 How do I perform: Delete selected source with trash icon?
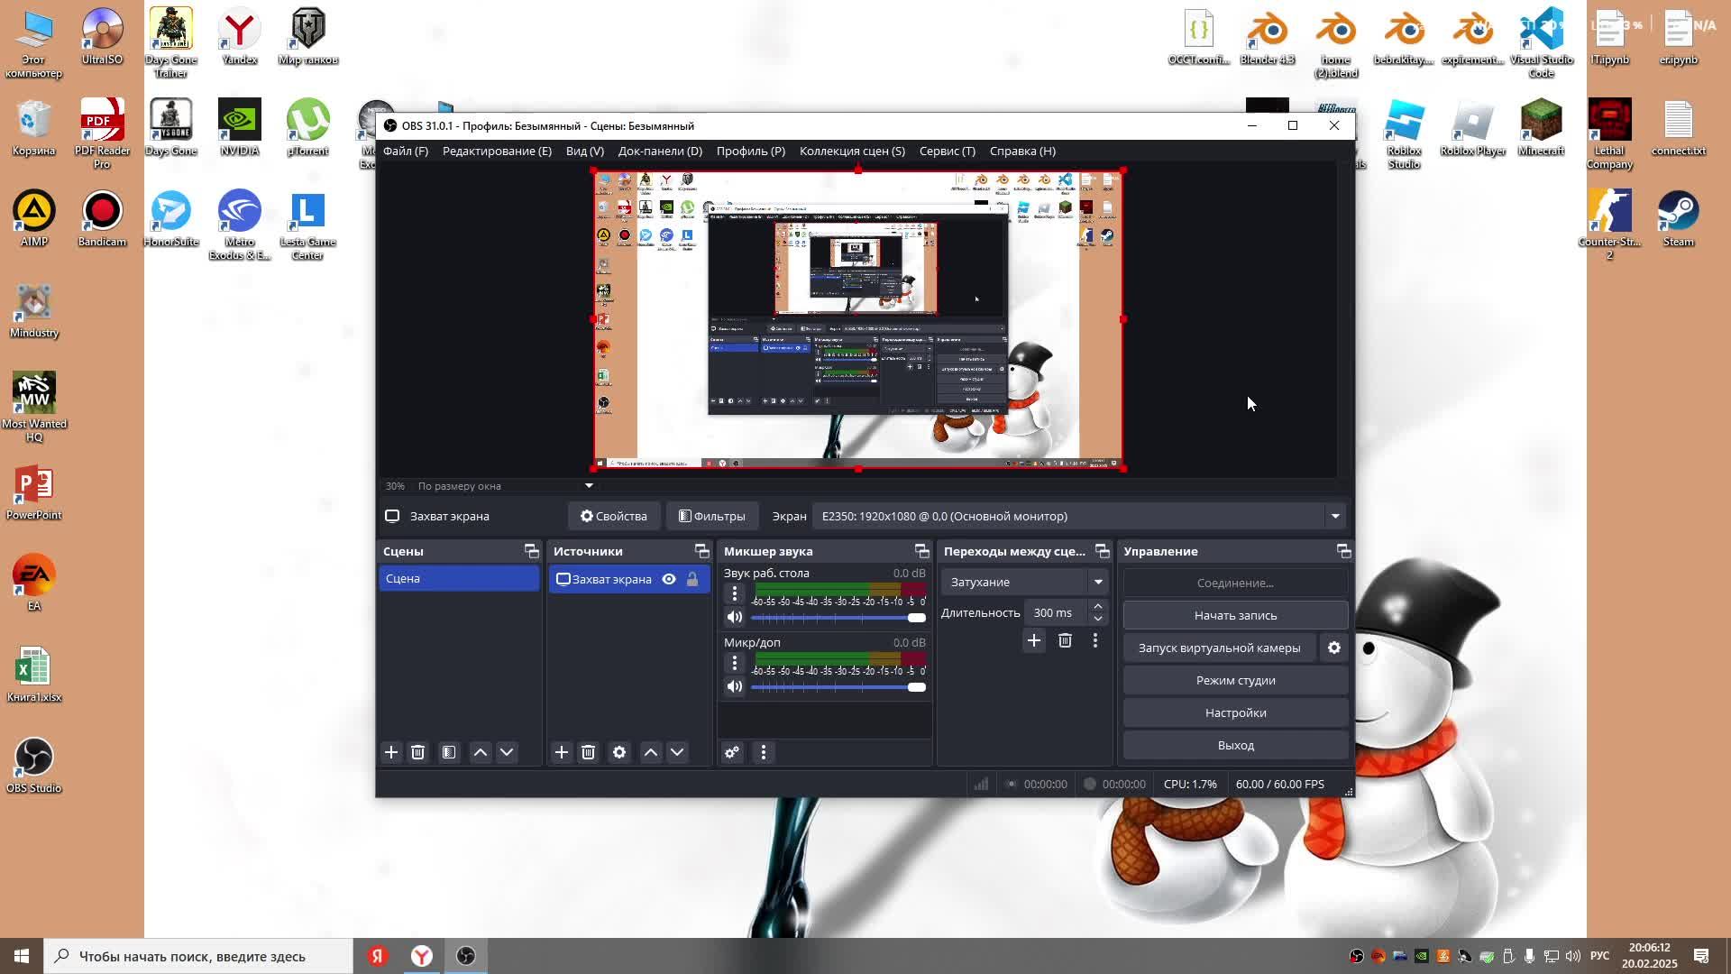click(588, 752)
